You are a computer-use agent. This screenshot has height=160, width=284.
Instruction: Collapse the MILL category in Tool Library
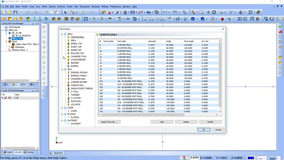coord(62,69)
